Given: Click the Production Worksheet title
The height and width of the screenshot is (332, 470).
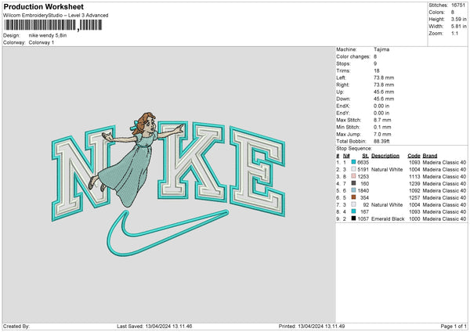Looking at the screenshot, I should coord(43,7).
